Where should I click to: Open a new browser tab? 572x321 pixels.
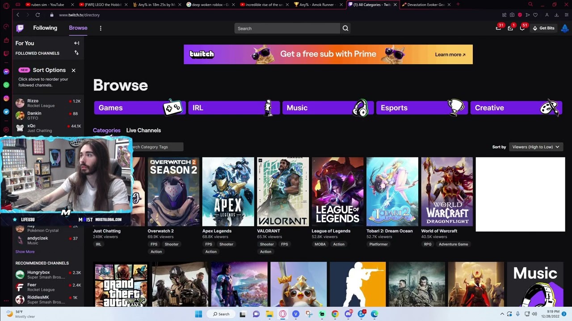pos(458,4)
